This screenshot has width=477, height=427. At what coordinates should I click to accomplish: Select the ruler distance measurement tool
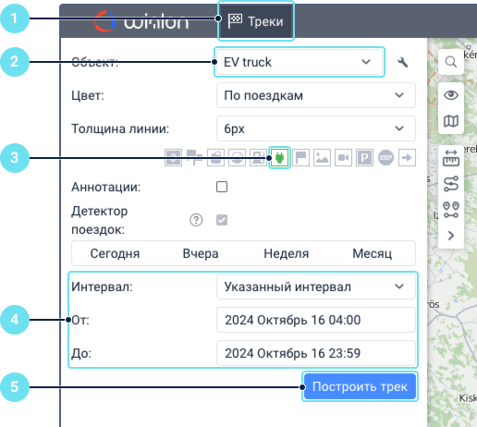coord(451,158)
